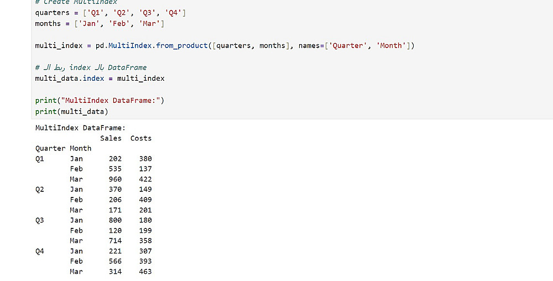Click the months list definition line
553x281 pixels.
pyautogui.click(x=100, y=24)
